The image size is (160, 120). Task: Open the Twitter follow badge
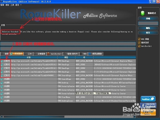pos(148,99)
